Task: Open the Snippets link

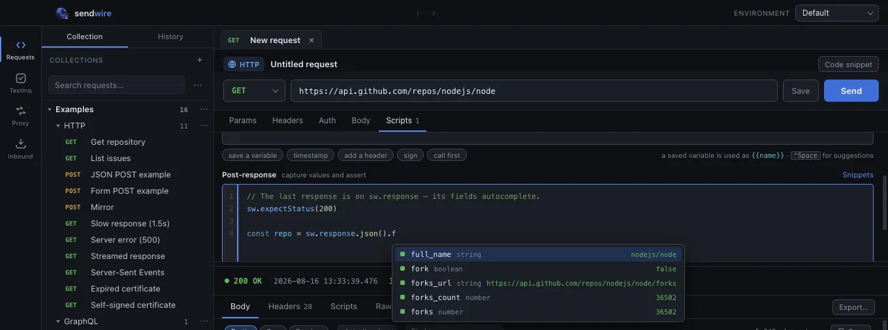Action: 858,175
